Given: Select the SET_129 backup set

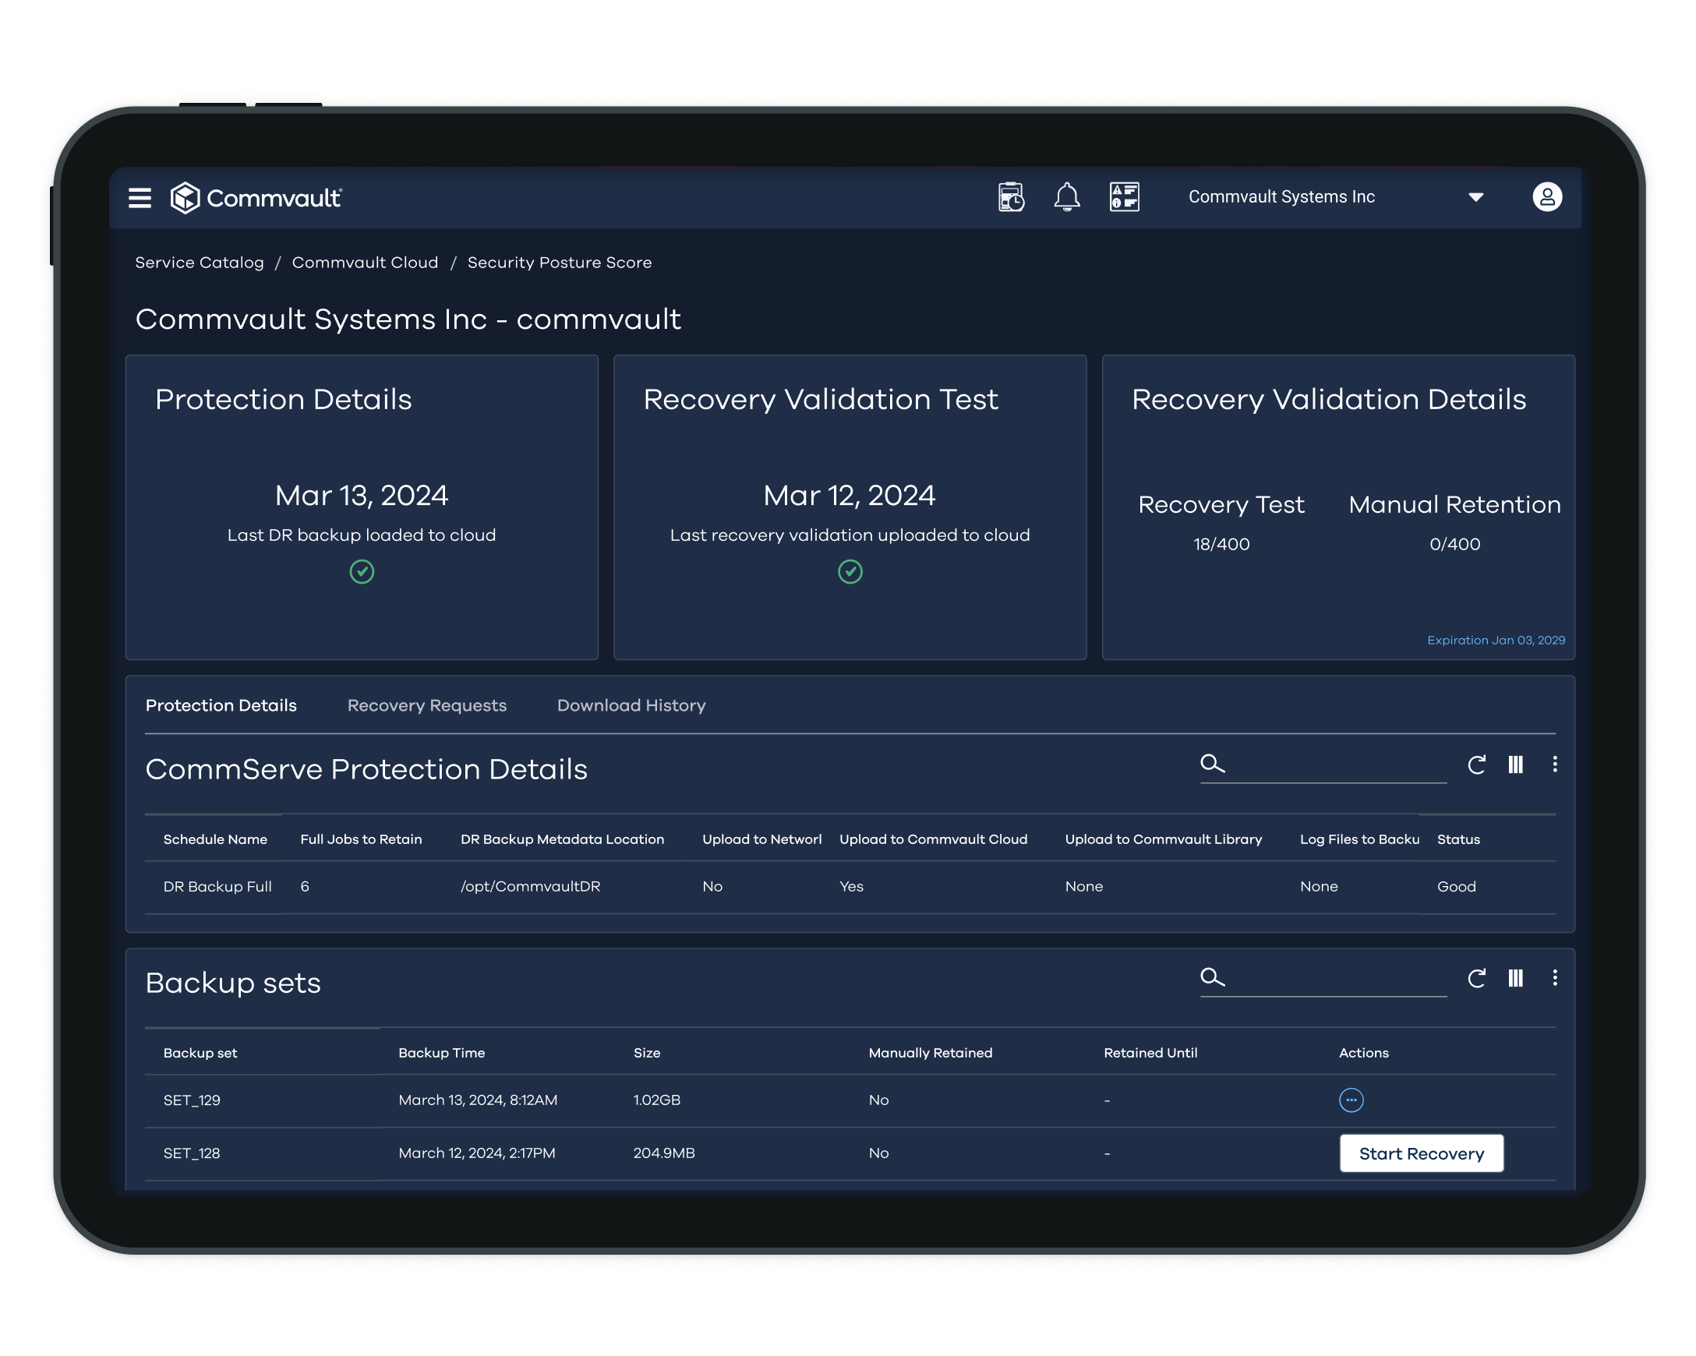Looking at the screenshot, I should (191, 1100).
